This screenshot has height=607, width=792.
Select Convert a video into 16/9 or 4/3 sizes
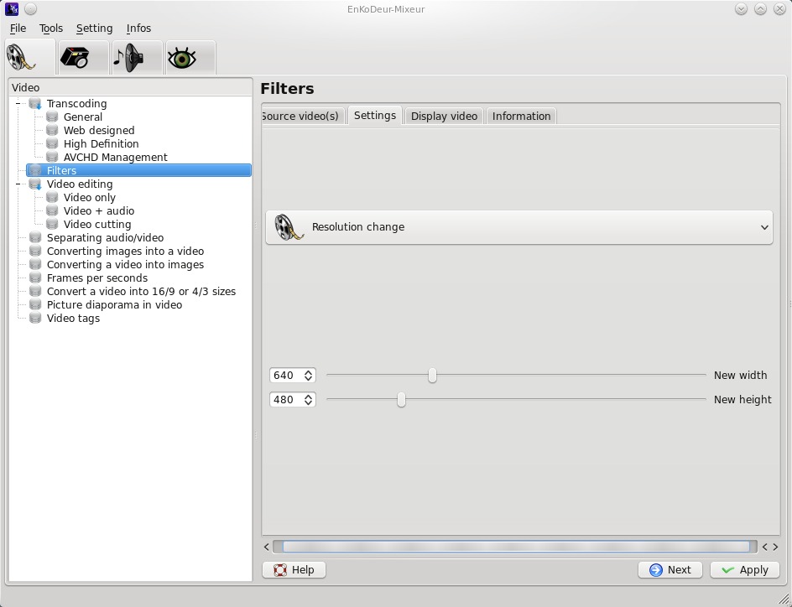141,291
